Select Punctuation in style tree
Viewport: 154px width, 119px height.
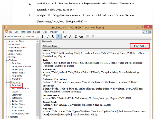(x=14, y=45)
